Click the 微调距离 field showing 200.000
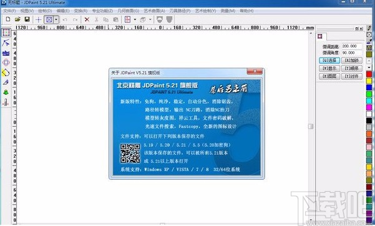Image resolution: width=375 pixels, height=226 pixels. pyautogui.click(x=351, y=46)
